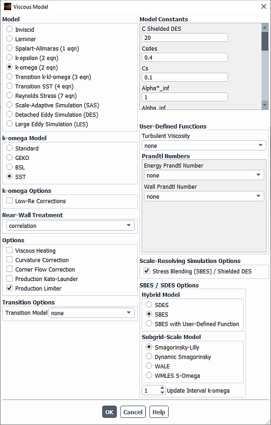Select the Laminar model
Image resolution: width=271 pixels, height=425 pixels.
click(x=10, y=39)
